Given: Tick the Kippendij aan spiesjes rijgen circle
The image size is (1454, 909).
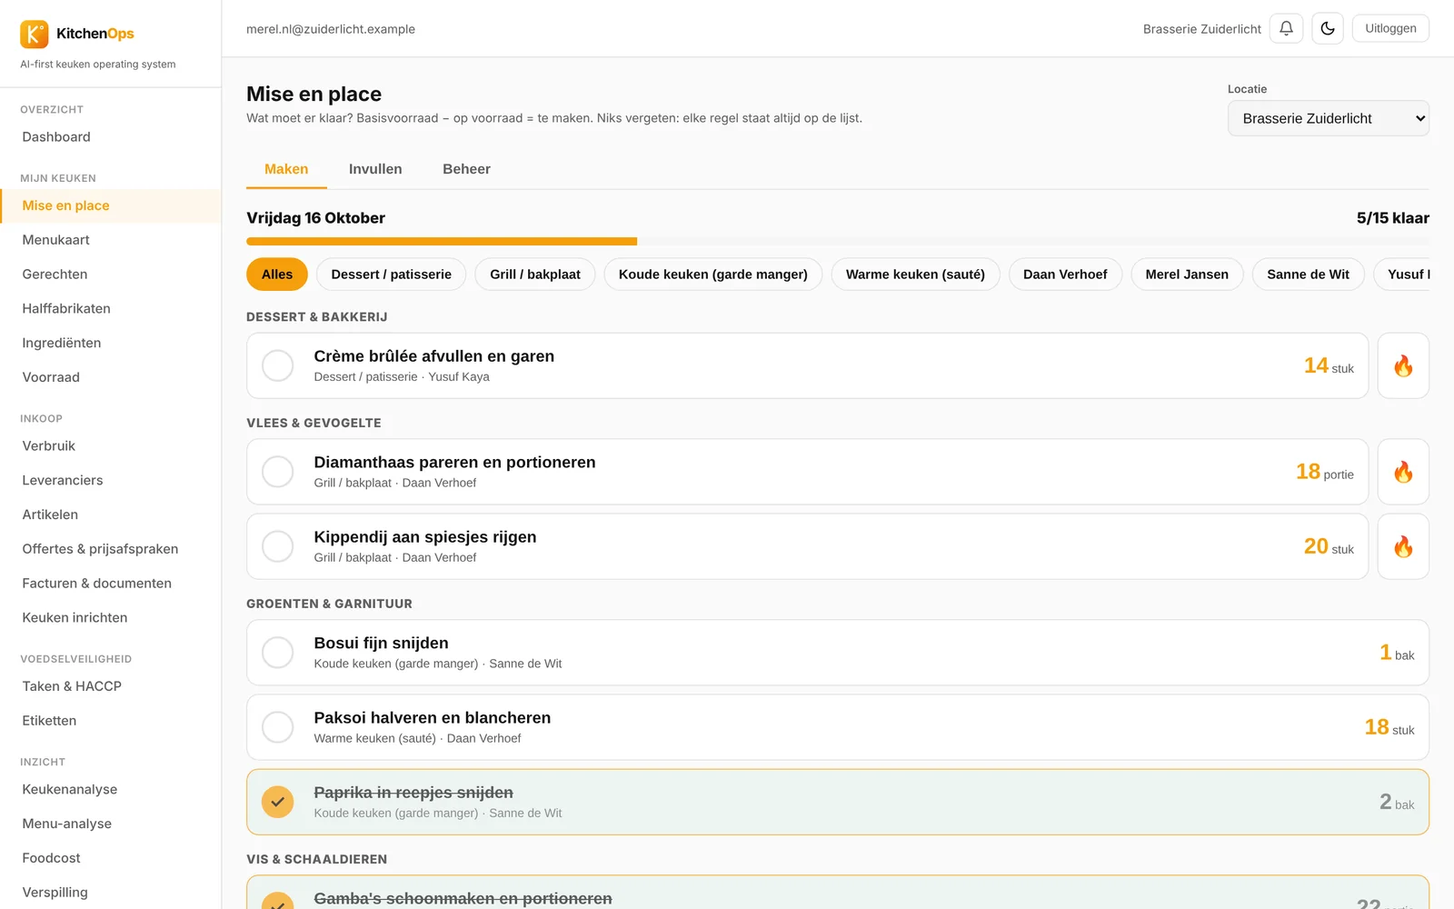Looking at the screenshot, I should pos(277,546).
